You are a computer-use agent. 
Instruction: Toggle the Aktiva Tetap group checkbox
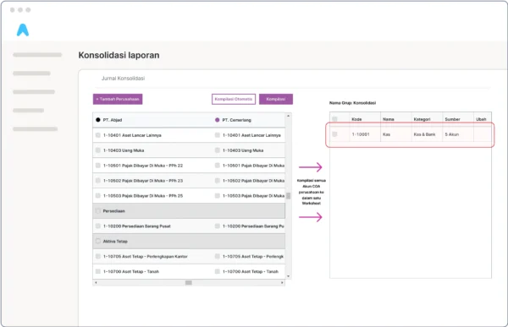click(98, 242)
